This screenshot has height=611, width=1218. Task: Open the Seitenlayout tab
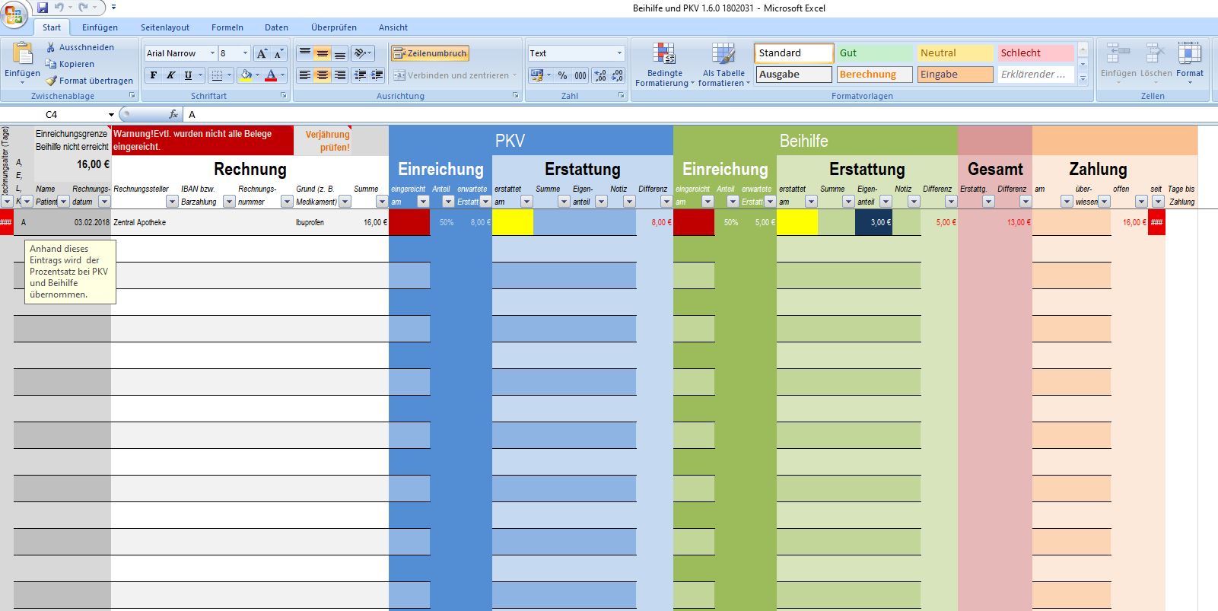165,27
